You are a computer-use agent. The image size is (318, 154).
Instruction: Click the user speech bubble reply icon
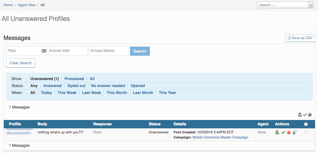coord(295,132)
